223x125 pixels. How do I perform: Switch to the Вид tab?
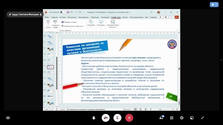pyautogui.click(x=146, y=17)
